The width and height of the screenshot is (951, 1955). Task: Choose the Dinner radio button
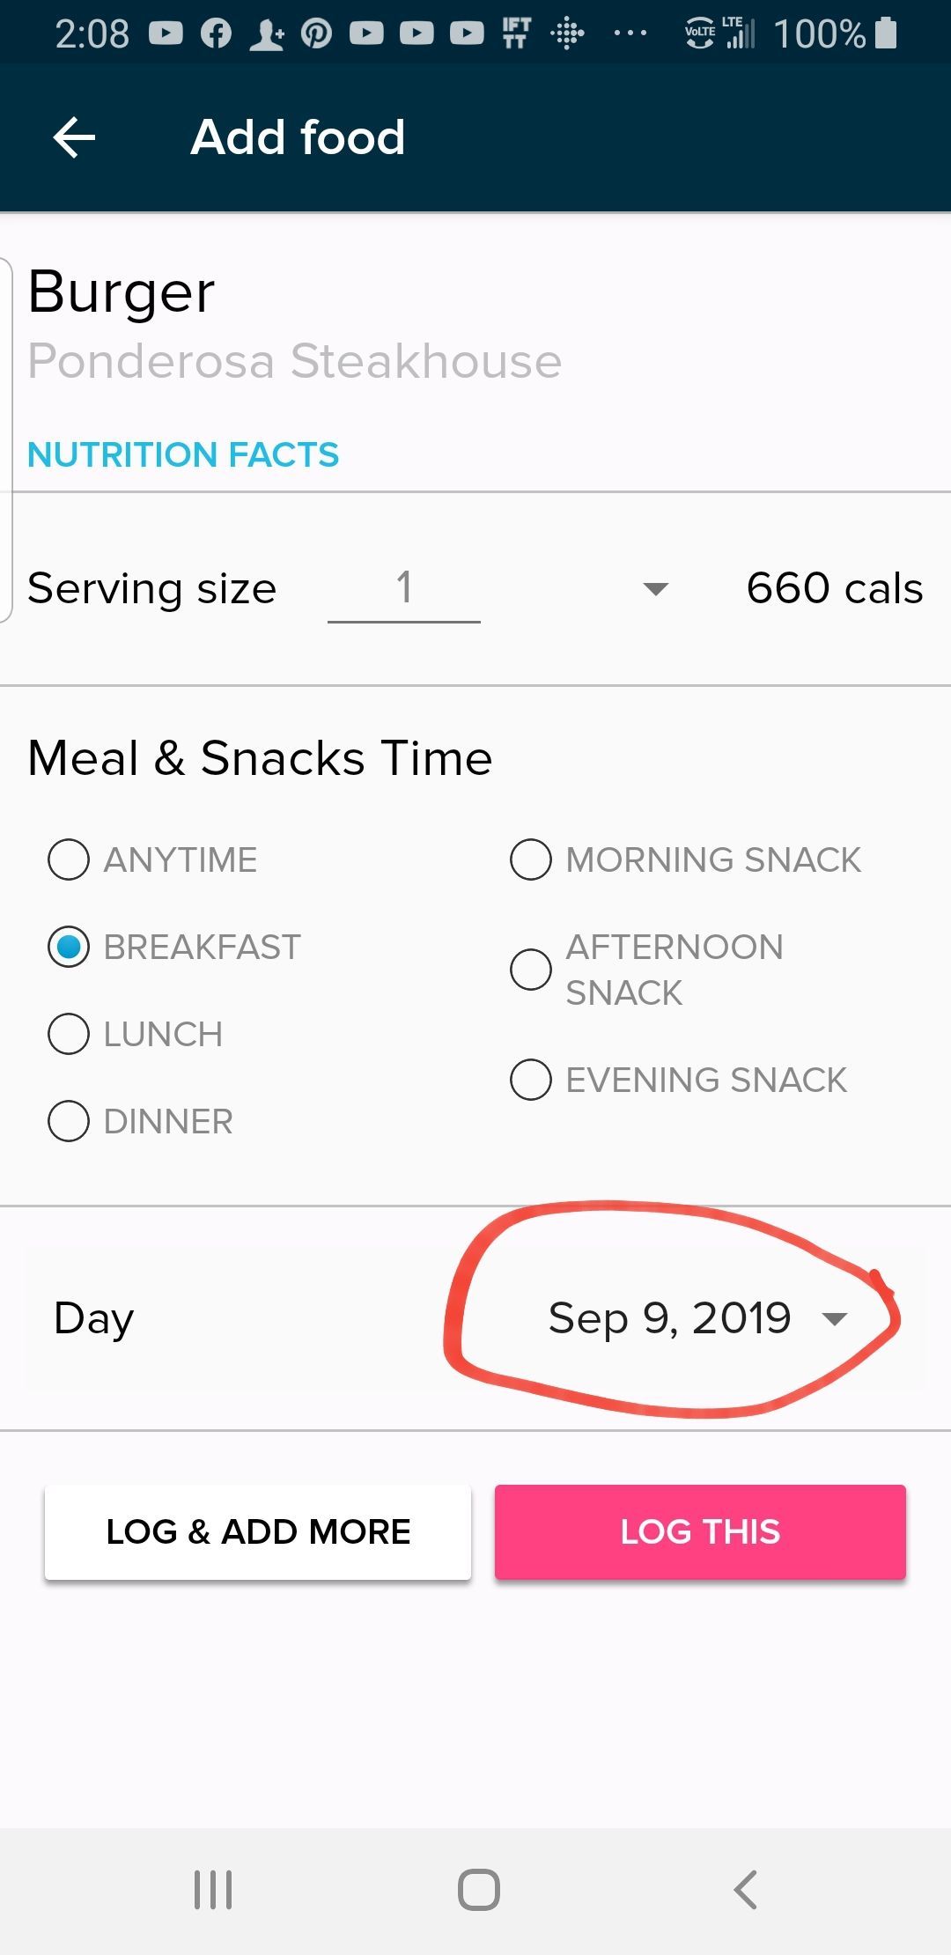click(x=69, y=1121)
